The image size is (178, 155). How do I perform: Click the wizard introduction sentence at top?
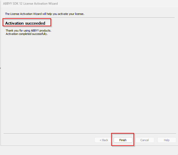[45, 14]
